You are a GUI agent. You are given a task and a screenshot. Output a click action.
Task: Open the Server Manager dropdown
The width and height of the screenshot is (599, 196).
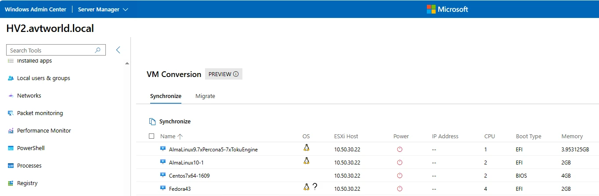pos(103,9)
